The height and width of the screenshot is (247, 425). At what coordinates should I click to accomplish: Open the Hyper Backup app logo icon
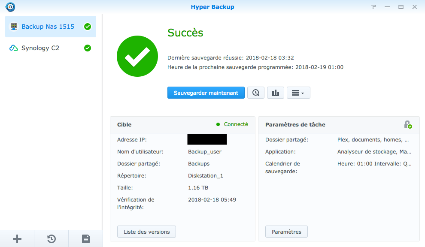(10, 7)
